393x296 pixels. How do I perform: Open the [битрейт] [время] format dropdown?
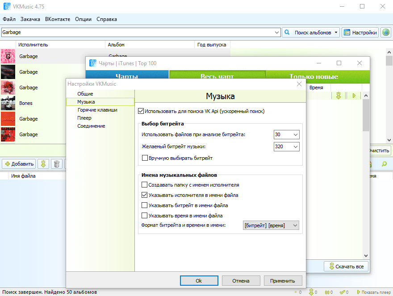(271, 225)
